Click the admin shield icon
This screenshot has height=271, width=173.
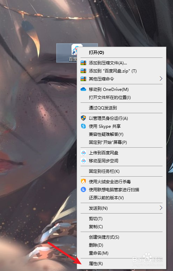coord(83,118)
